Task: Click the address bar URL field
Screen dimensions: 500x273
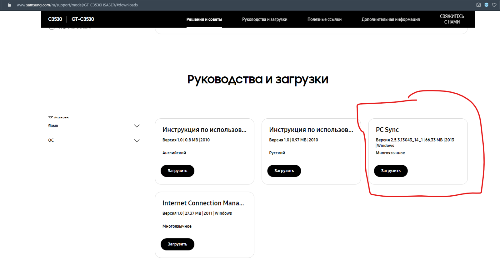Action: [x=77, y=5]
